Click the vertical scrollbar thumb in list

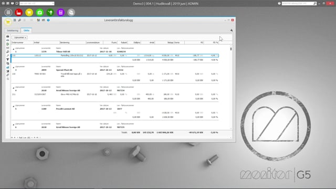click(x=231, y=49)
